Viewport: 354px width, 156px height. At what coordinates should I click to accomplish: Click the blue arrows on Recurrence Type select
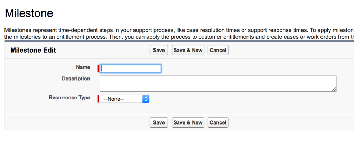tap(146, 99)
